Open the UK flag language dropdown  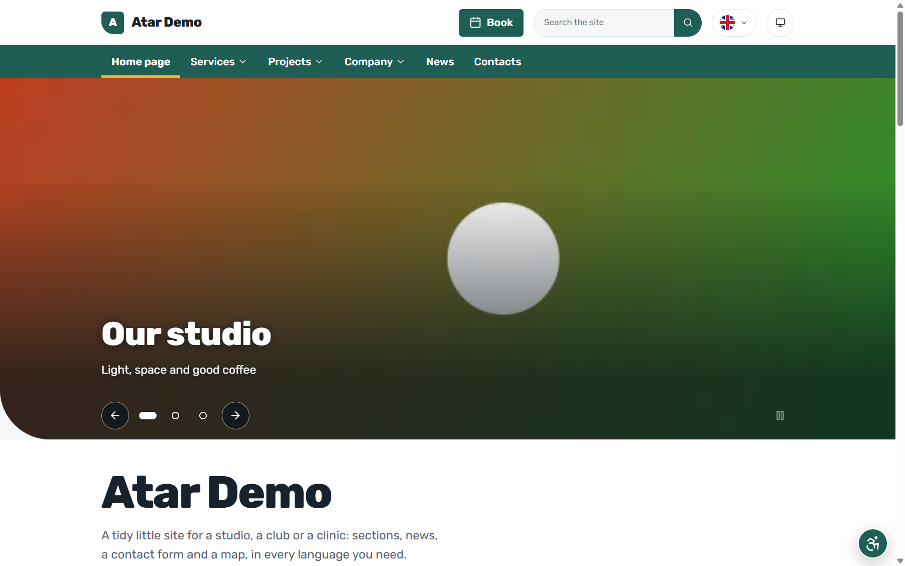(734, 23)
